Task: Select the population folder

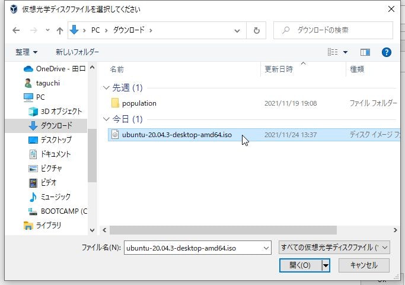Action: click(139, 103)
